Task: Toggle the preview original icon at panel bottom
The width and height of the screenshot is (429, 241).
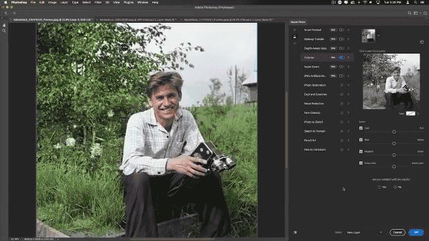Action: coord(295,232)
